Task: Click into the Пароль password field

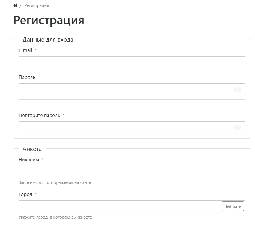Action: coord(132,89)
